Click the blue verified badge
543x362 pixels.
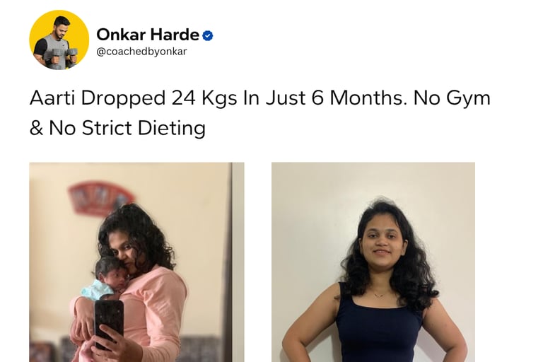coord(207,35)
